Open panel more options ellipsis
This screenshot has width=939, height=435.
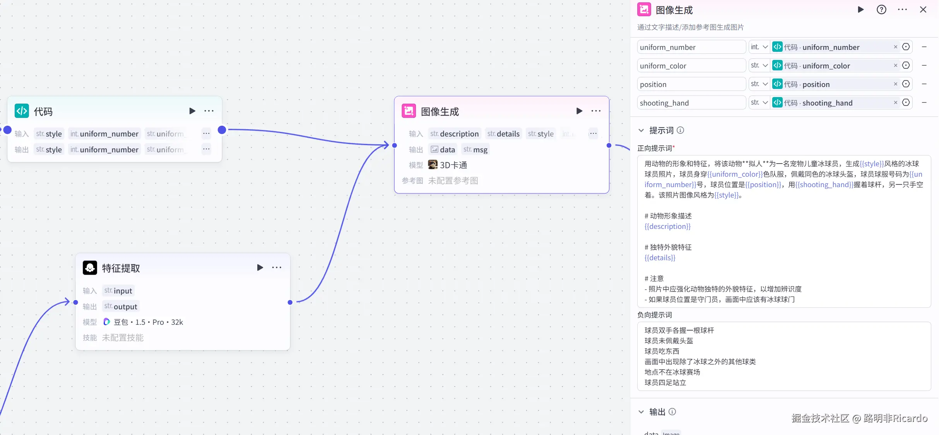[x=902, y=10]
